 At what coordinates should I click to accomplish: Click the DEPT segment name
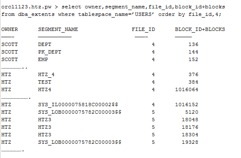(x=45, y=44)
